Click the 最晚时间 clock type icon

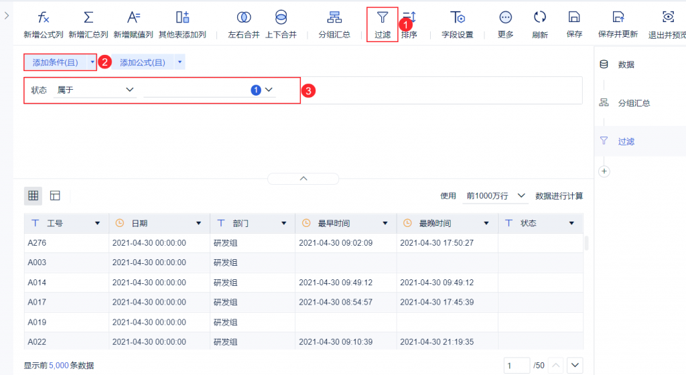[x=407, y=224]
